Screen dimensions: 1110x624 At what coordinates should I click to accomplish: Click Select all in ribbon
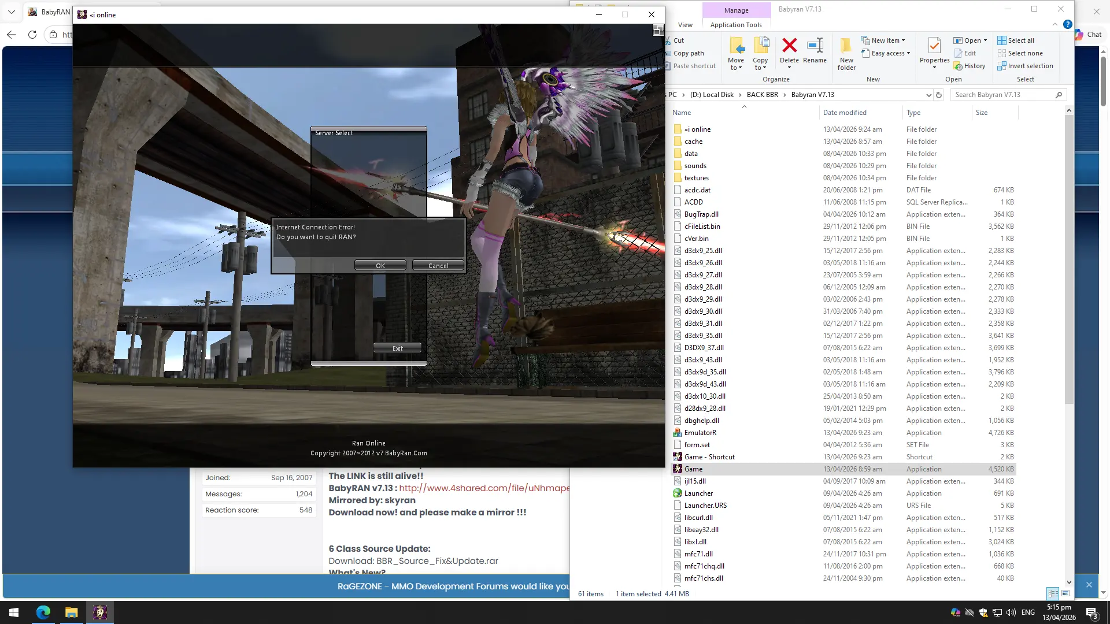click(1016, 40)
